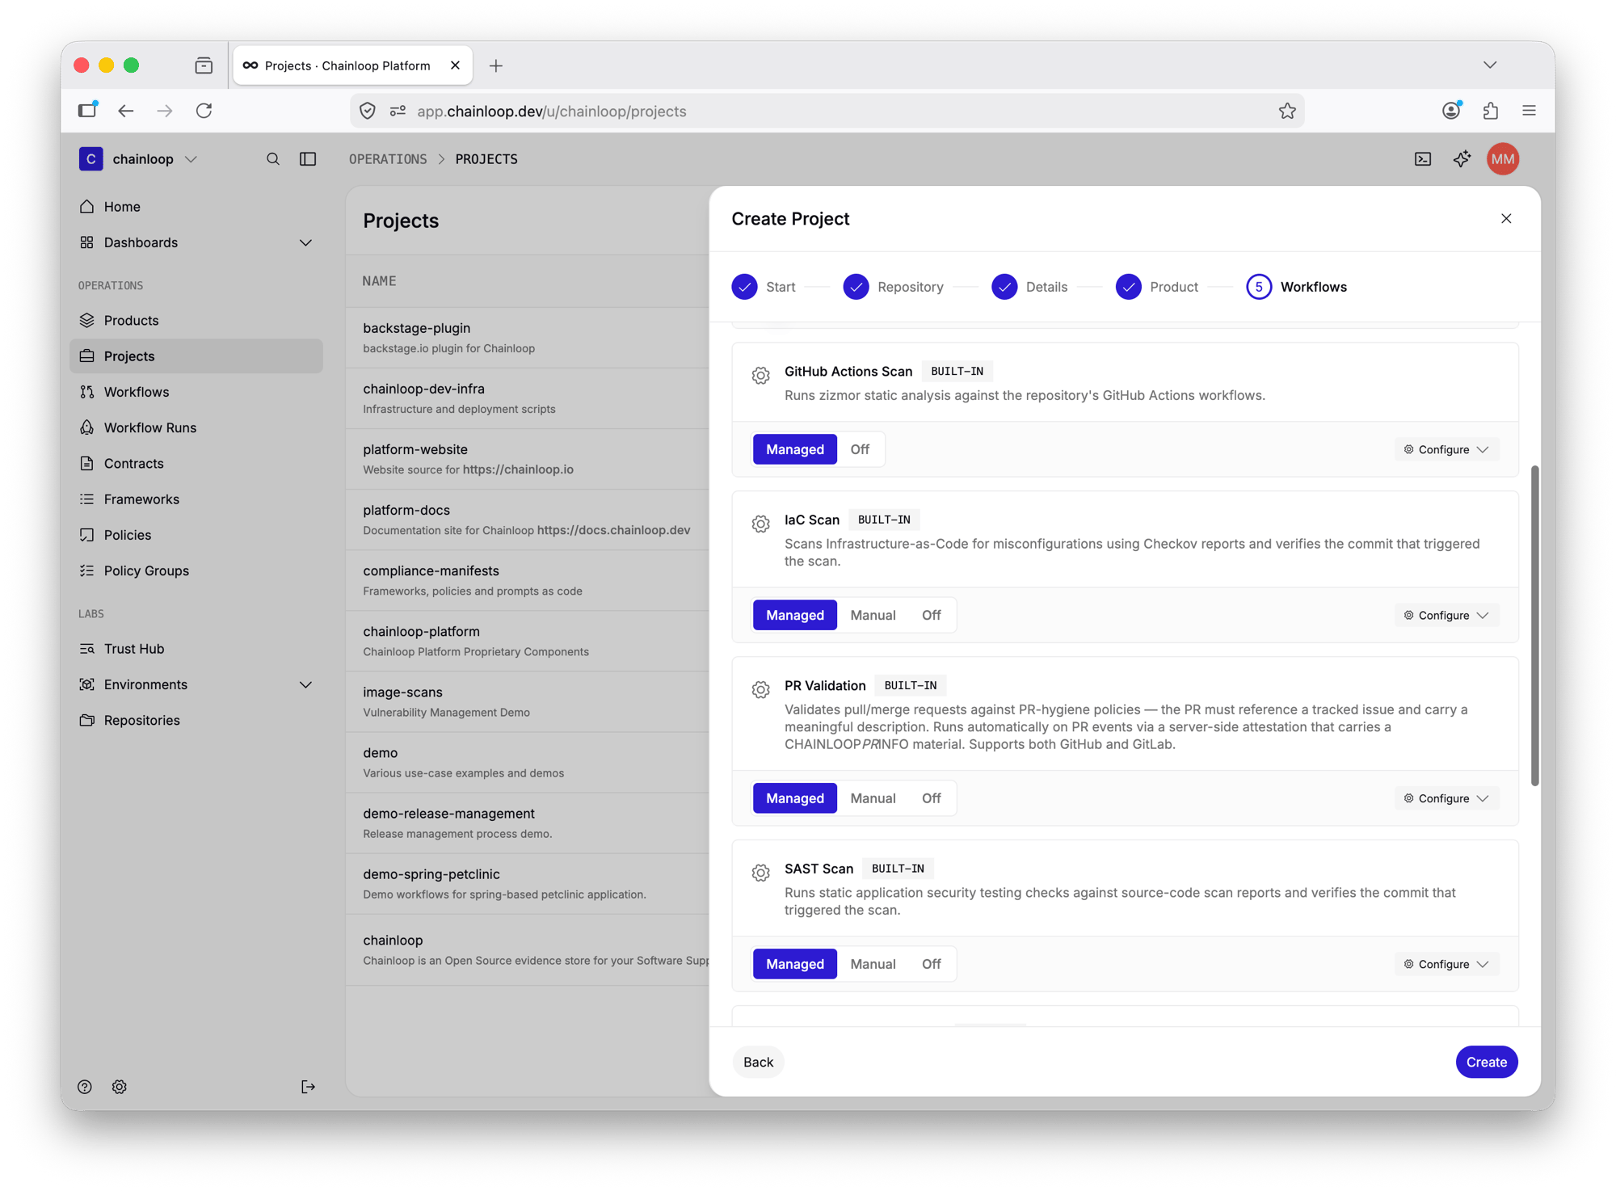This screenshot has height=1191, width=1616.
Task: Expand Configure for IaC Scan
Action: [1446, 615]
